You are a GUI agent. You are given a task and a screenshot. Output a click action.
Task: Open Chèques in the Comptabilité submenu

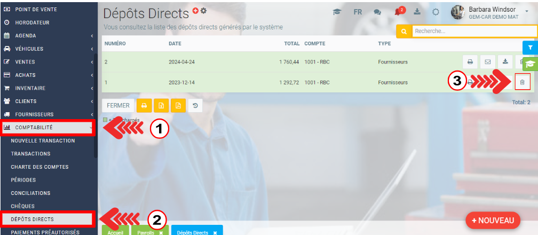click(x=22, y=206)
